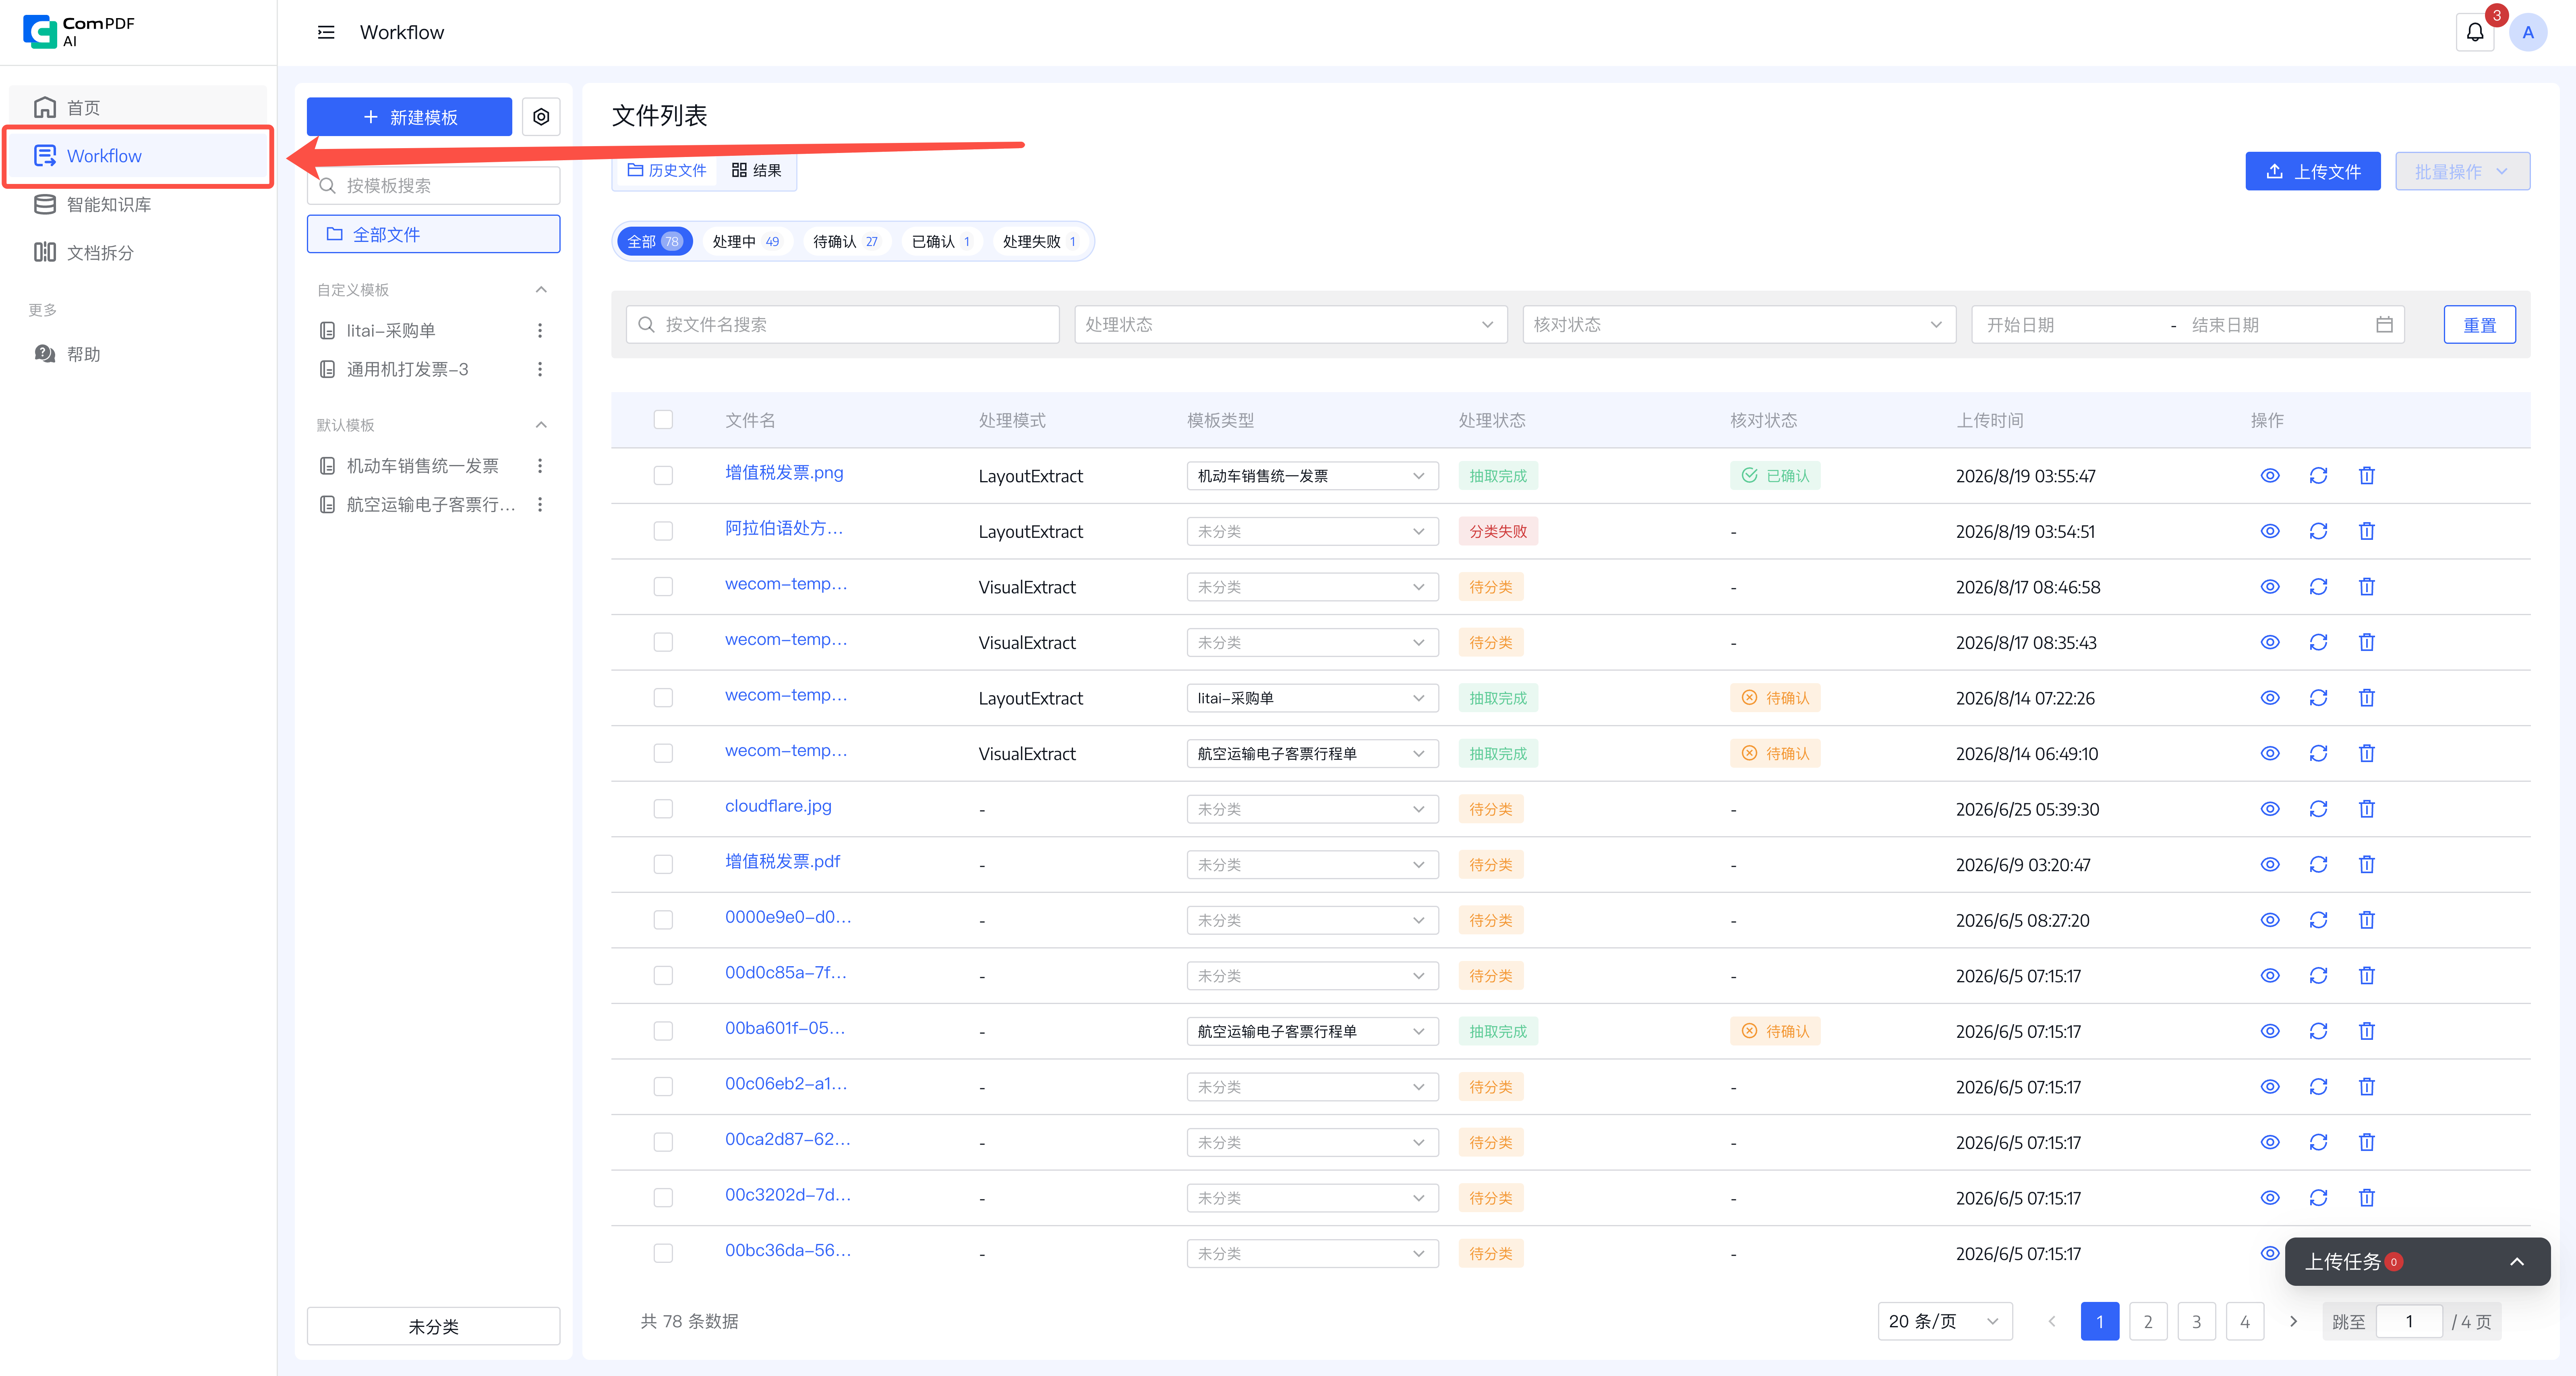Tick the checkbox for 0000e9e0-d0 file
Screen dimensions: 2576x1376
click(663, 920)
